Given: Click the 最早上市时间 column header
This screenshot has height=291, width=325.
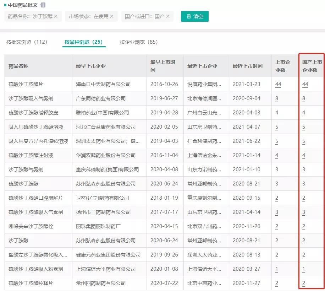Looking at the screenshot, I should [163, 66].
